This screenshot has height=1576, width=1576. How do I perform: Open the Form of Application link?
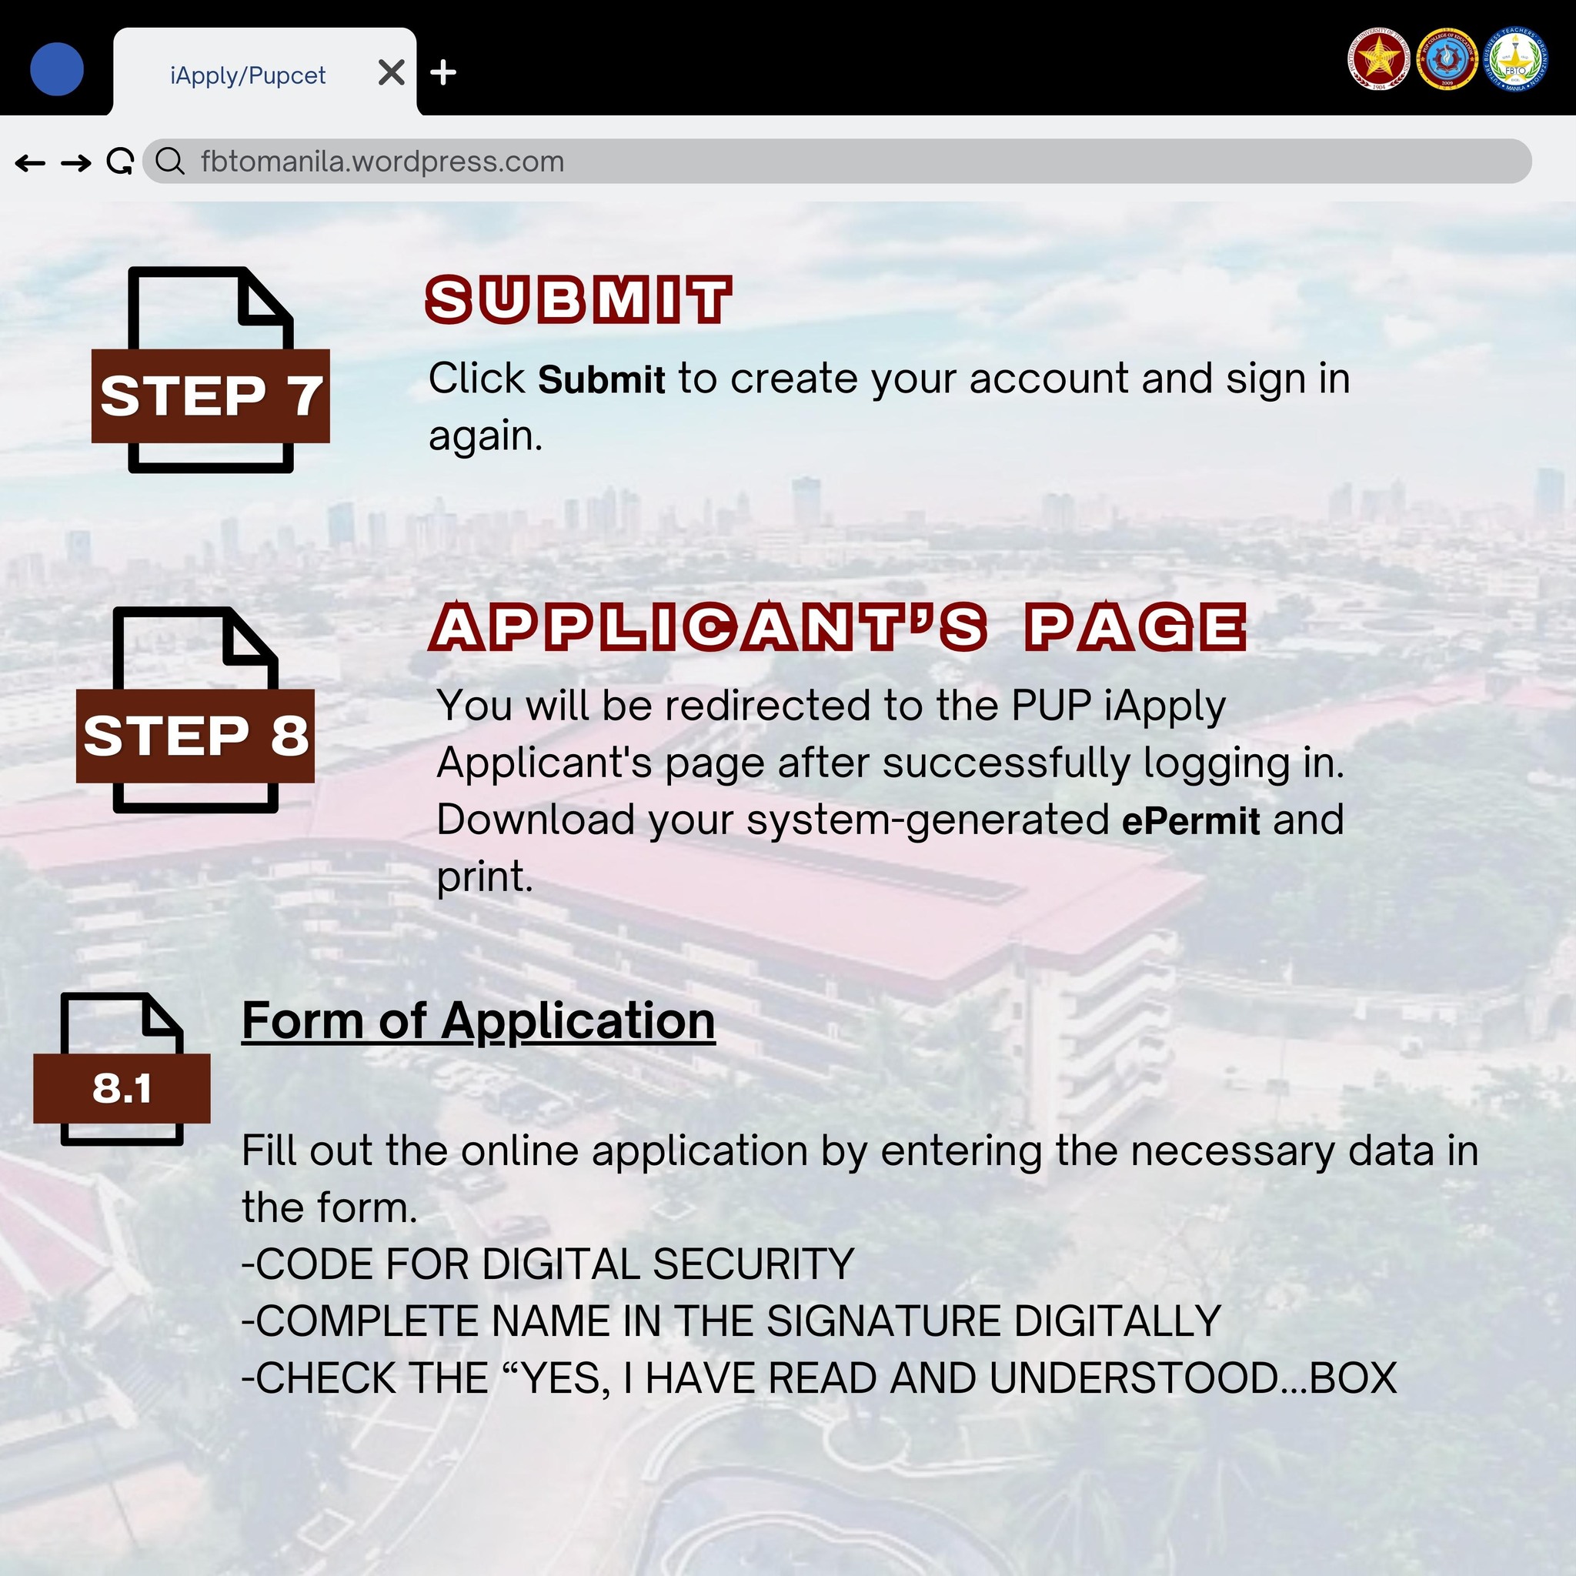pyautogui.click(x=478, y=1021)
